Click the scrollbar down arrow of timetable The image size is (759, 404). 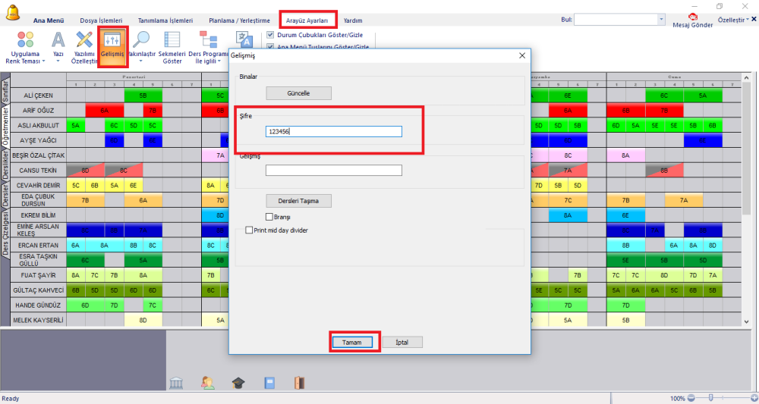point(746,321)
